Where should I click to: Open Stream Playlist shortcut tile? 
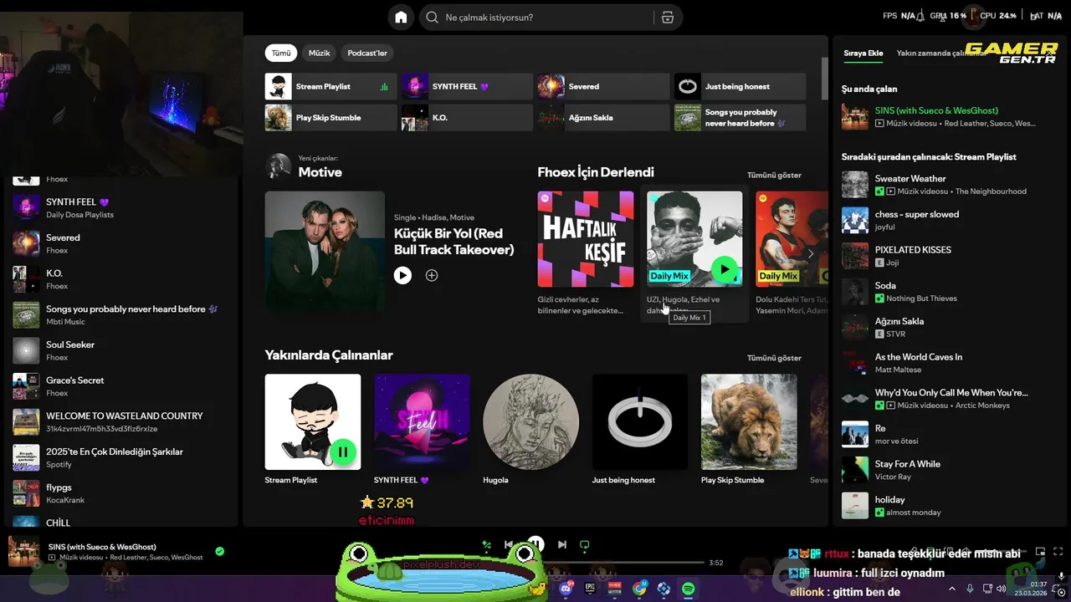pos(331,86)
